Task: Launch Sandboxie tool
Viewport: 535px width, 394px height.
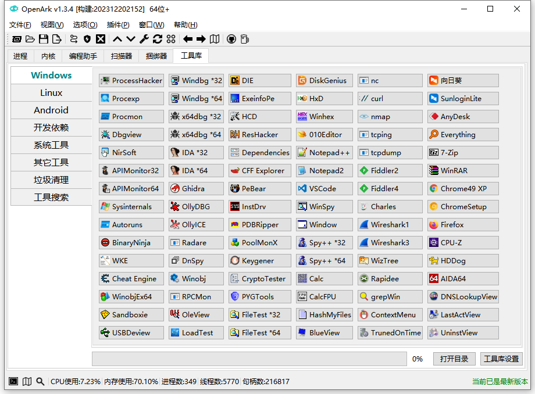Action: tap(131, 314)
